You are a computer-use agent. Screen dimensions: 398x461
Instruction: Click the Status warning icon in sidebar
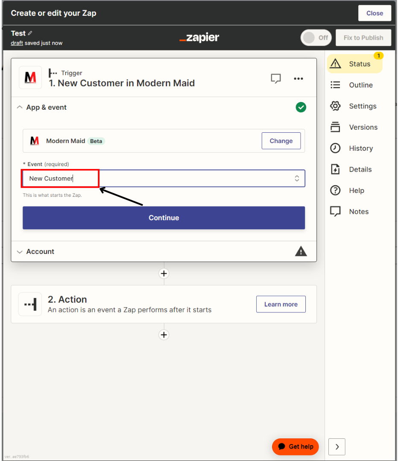pyautogui.click(x=335, y=64)
